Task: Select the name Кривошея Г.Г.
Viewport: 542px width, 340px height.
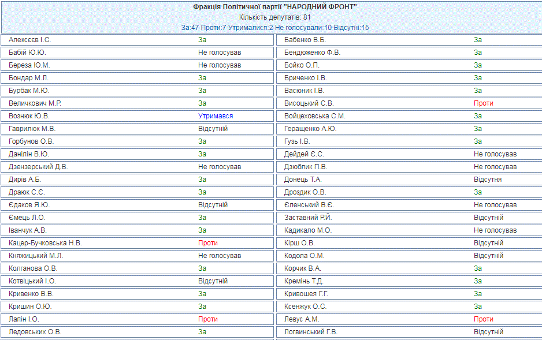Action: 306,294
